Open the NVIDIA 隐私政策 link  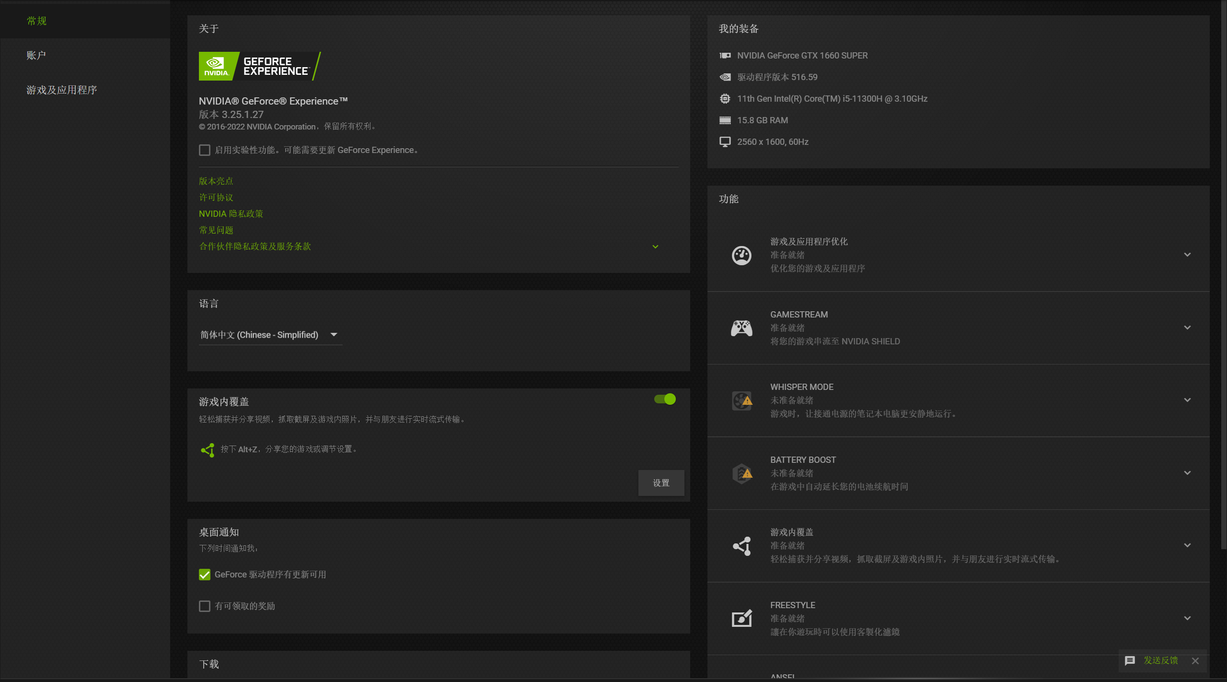(x=231, y=214)
